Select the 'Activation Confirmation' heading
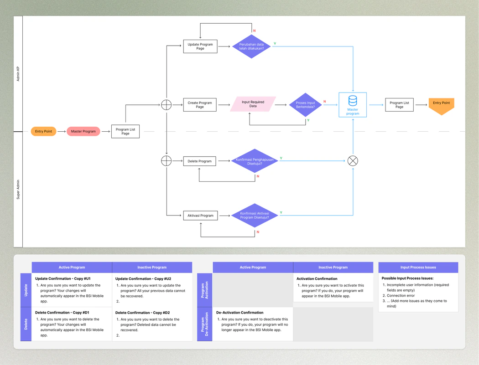Viewport: 479px width, 365px height. pyautogui.click(x=317, y=278)
